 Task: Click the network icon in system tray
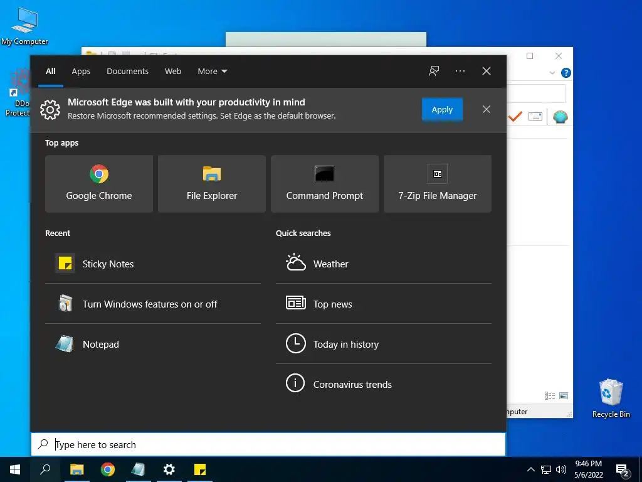[546, 469]
